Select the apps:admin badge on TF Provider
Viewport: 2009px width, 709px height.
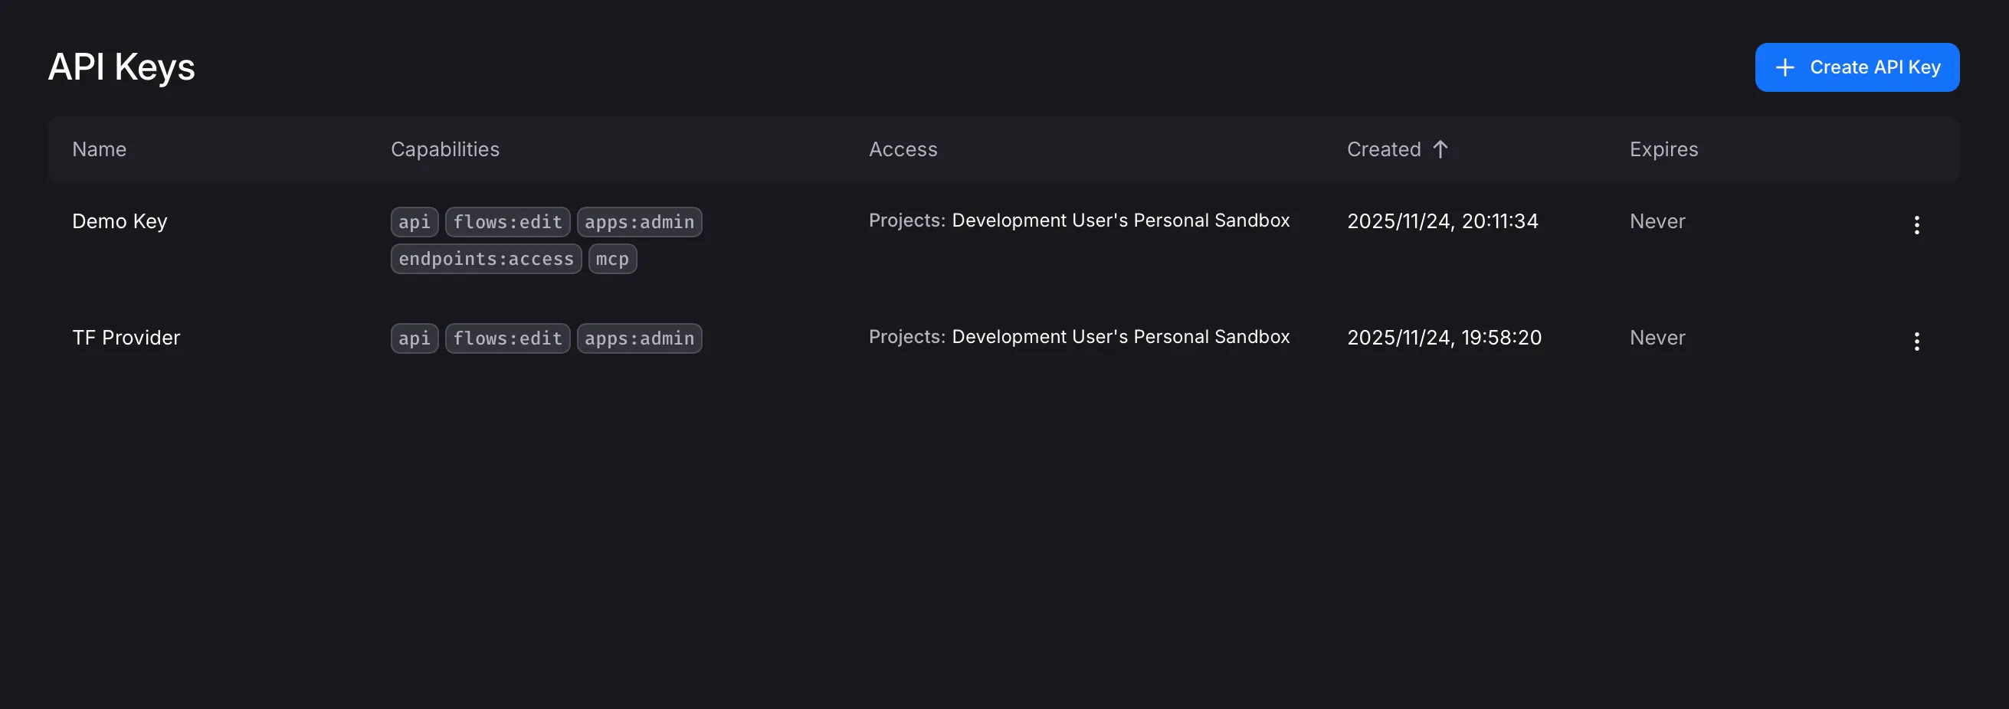coord(639,338)
